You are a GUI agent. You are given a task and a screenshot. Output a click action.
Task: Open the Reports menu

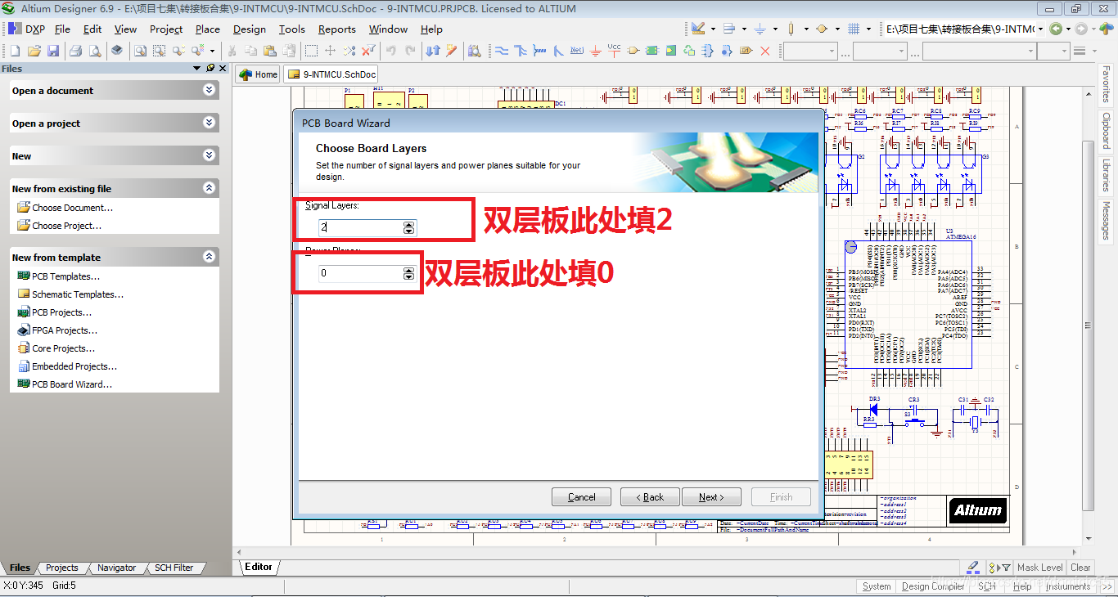pyautogui.click(x=337, y=29)
